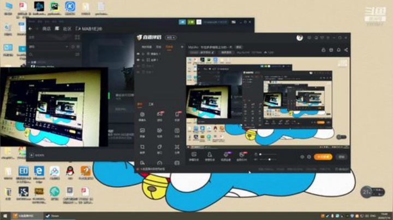Click the blue button in Steam title bar
Screen dimensions: 393x220
tap(182, 22)
